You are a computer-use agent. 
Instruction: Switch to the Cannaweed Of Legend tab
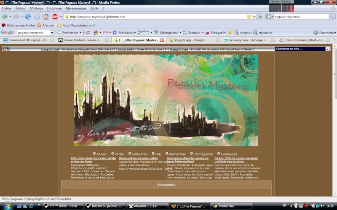point(28,40)
